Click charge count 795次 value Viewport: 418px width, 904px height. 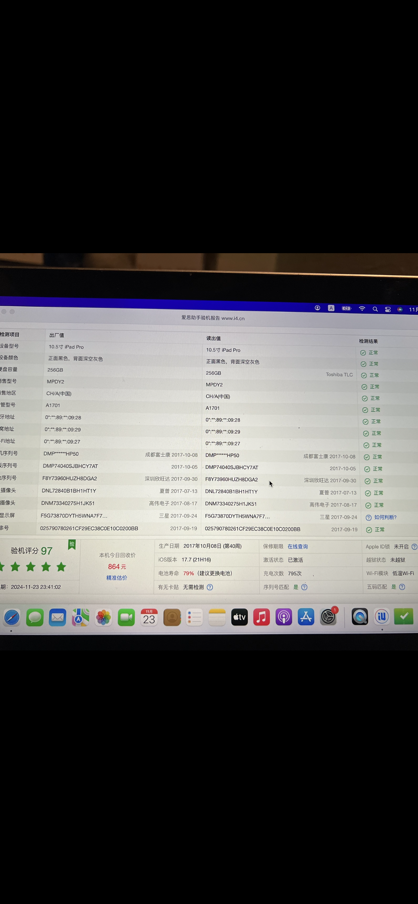tap(295, 573)
